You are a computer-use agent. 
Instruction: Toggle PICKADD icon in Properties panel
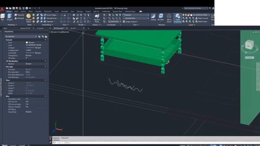(x=46, y=36)
